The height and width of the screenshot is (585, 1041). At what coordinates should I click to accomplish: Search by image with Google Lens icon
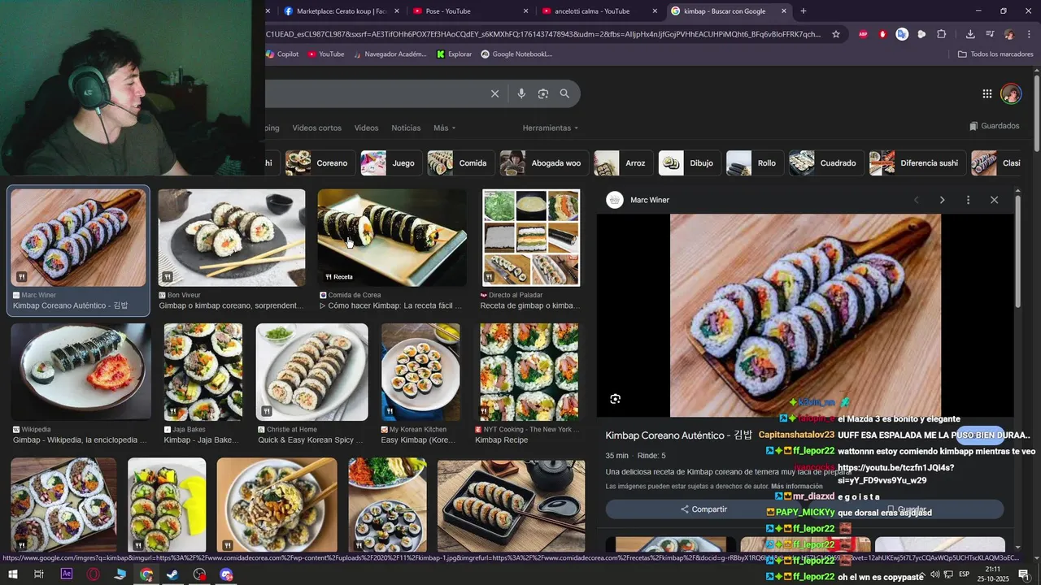pos(543,93)
